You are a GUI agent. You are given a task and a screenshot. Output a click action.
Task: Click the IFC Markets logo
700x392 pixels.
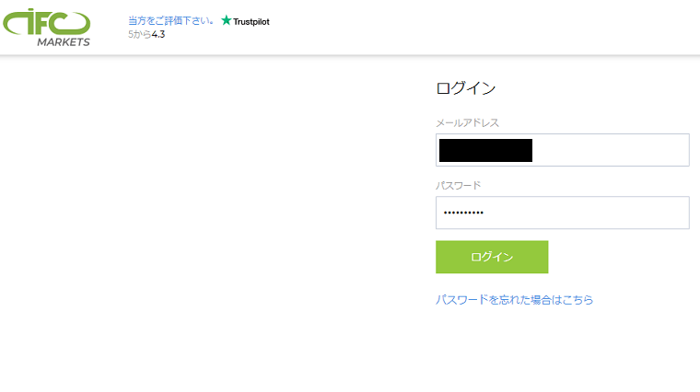(46, 28)
